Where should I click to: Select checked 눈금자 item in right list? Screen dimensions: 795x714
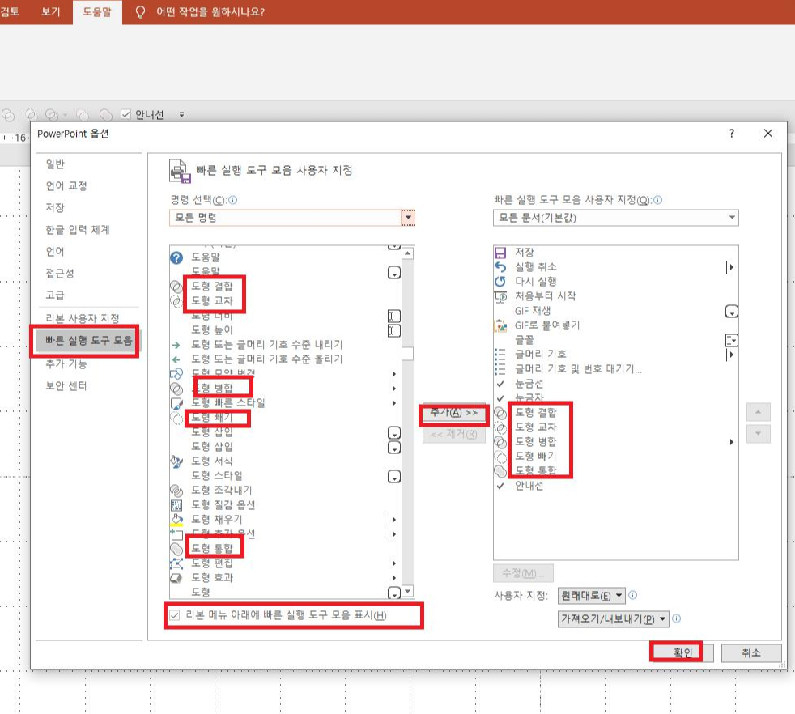pos(529,398)
